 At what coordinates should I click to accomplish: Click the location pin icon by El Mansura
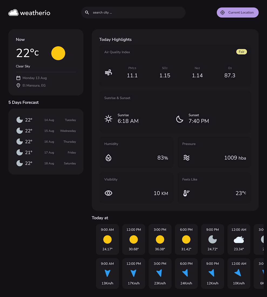[18, 85]
